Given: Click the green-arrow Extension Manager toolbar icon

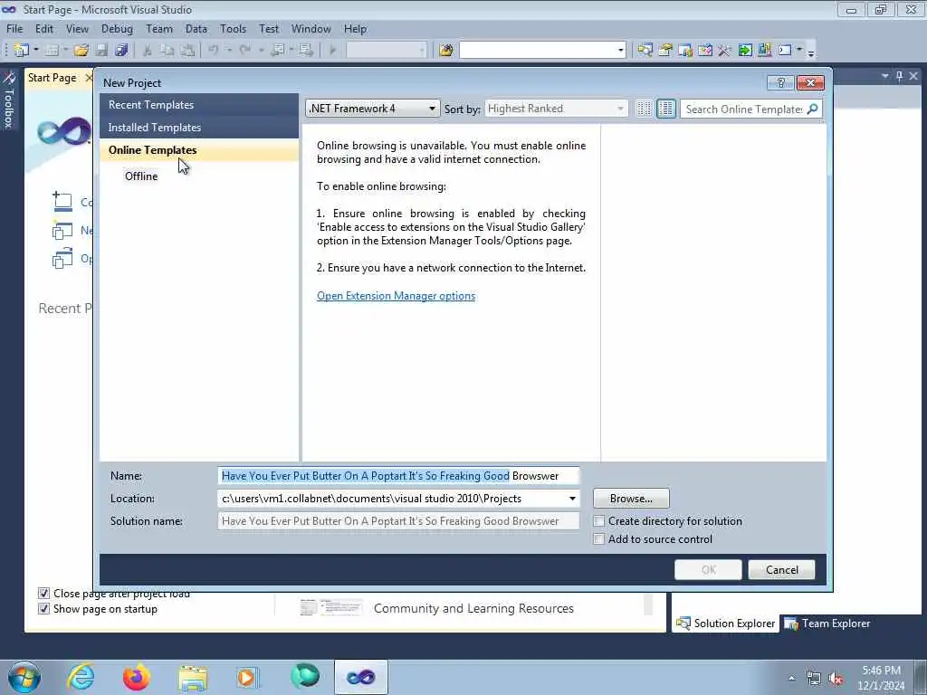Looking at the screenshot, I should (745, 51).
